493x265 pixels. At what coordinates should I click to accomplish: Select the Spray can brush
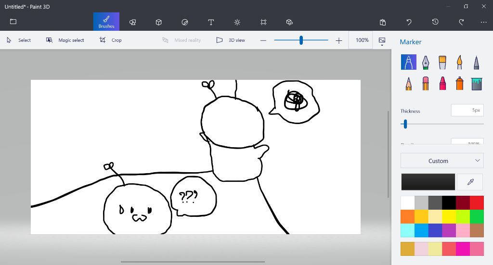pos(459,84)
